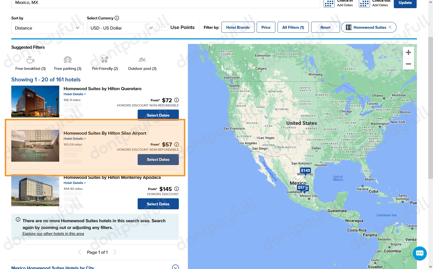
Task: Click the info icon beside Select Currency
Action: point(117,18)
